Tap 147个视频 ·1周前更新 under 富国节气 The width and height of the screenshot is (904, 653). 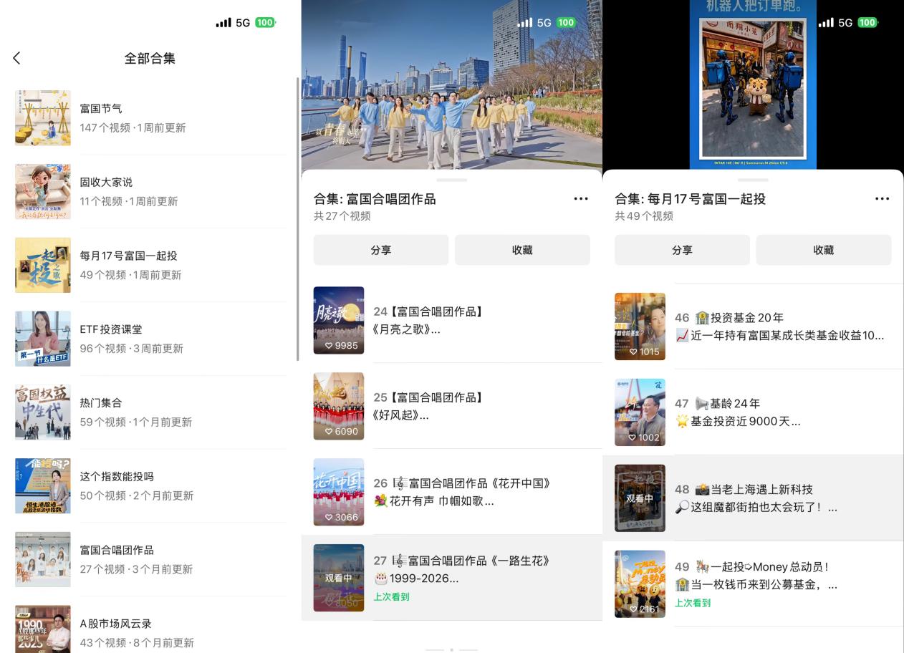[x=133, y=127]
